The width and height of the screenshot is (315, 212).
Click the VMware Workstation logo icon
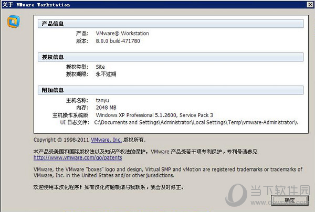point(14,22)
